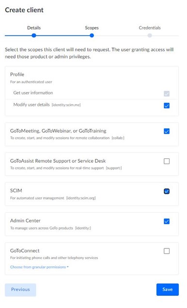Click 'GoToMeeting, GoToWebinar, or GoToTraining' title
187x308 pixels.
click(58, 131)
